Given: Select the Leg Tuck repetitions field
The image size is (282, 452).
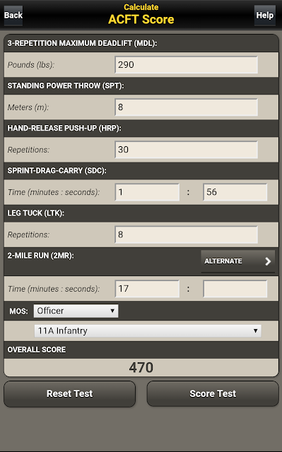Looking at the screenshot, I should 186,234.
